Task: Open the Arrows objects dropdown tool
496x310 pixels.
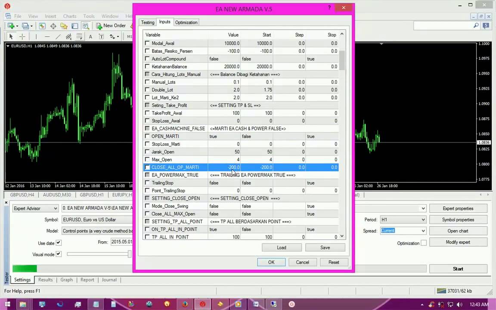Action: (114, 37)
